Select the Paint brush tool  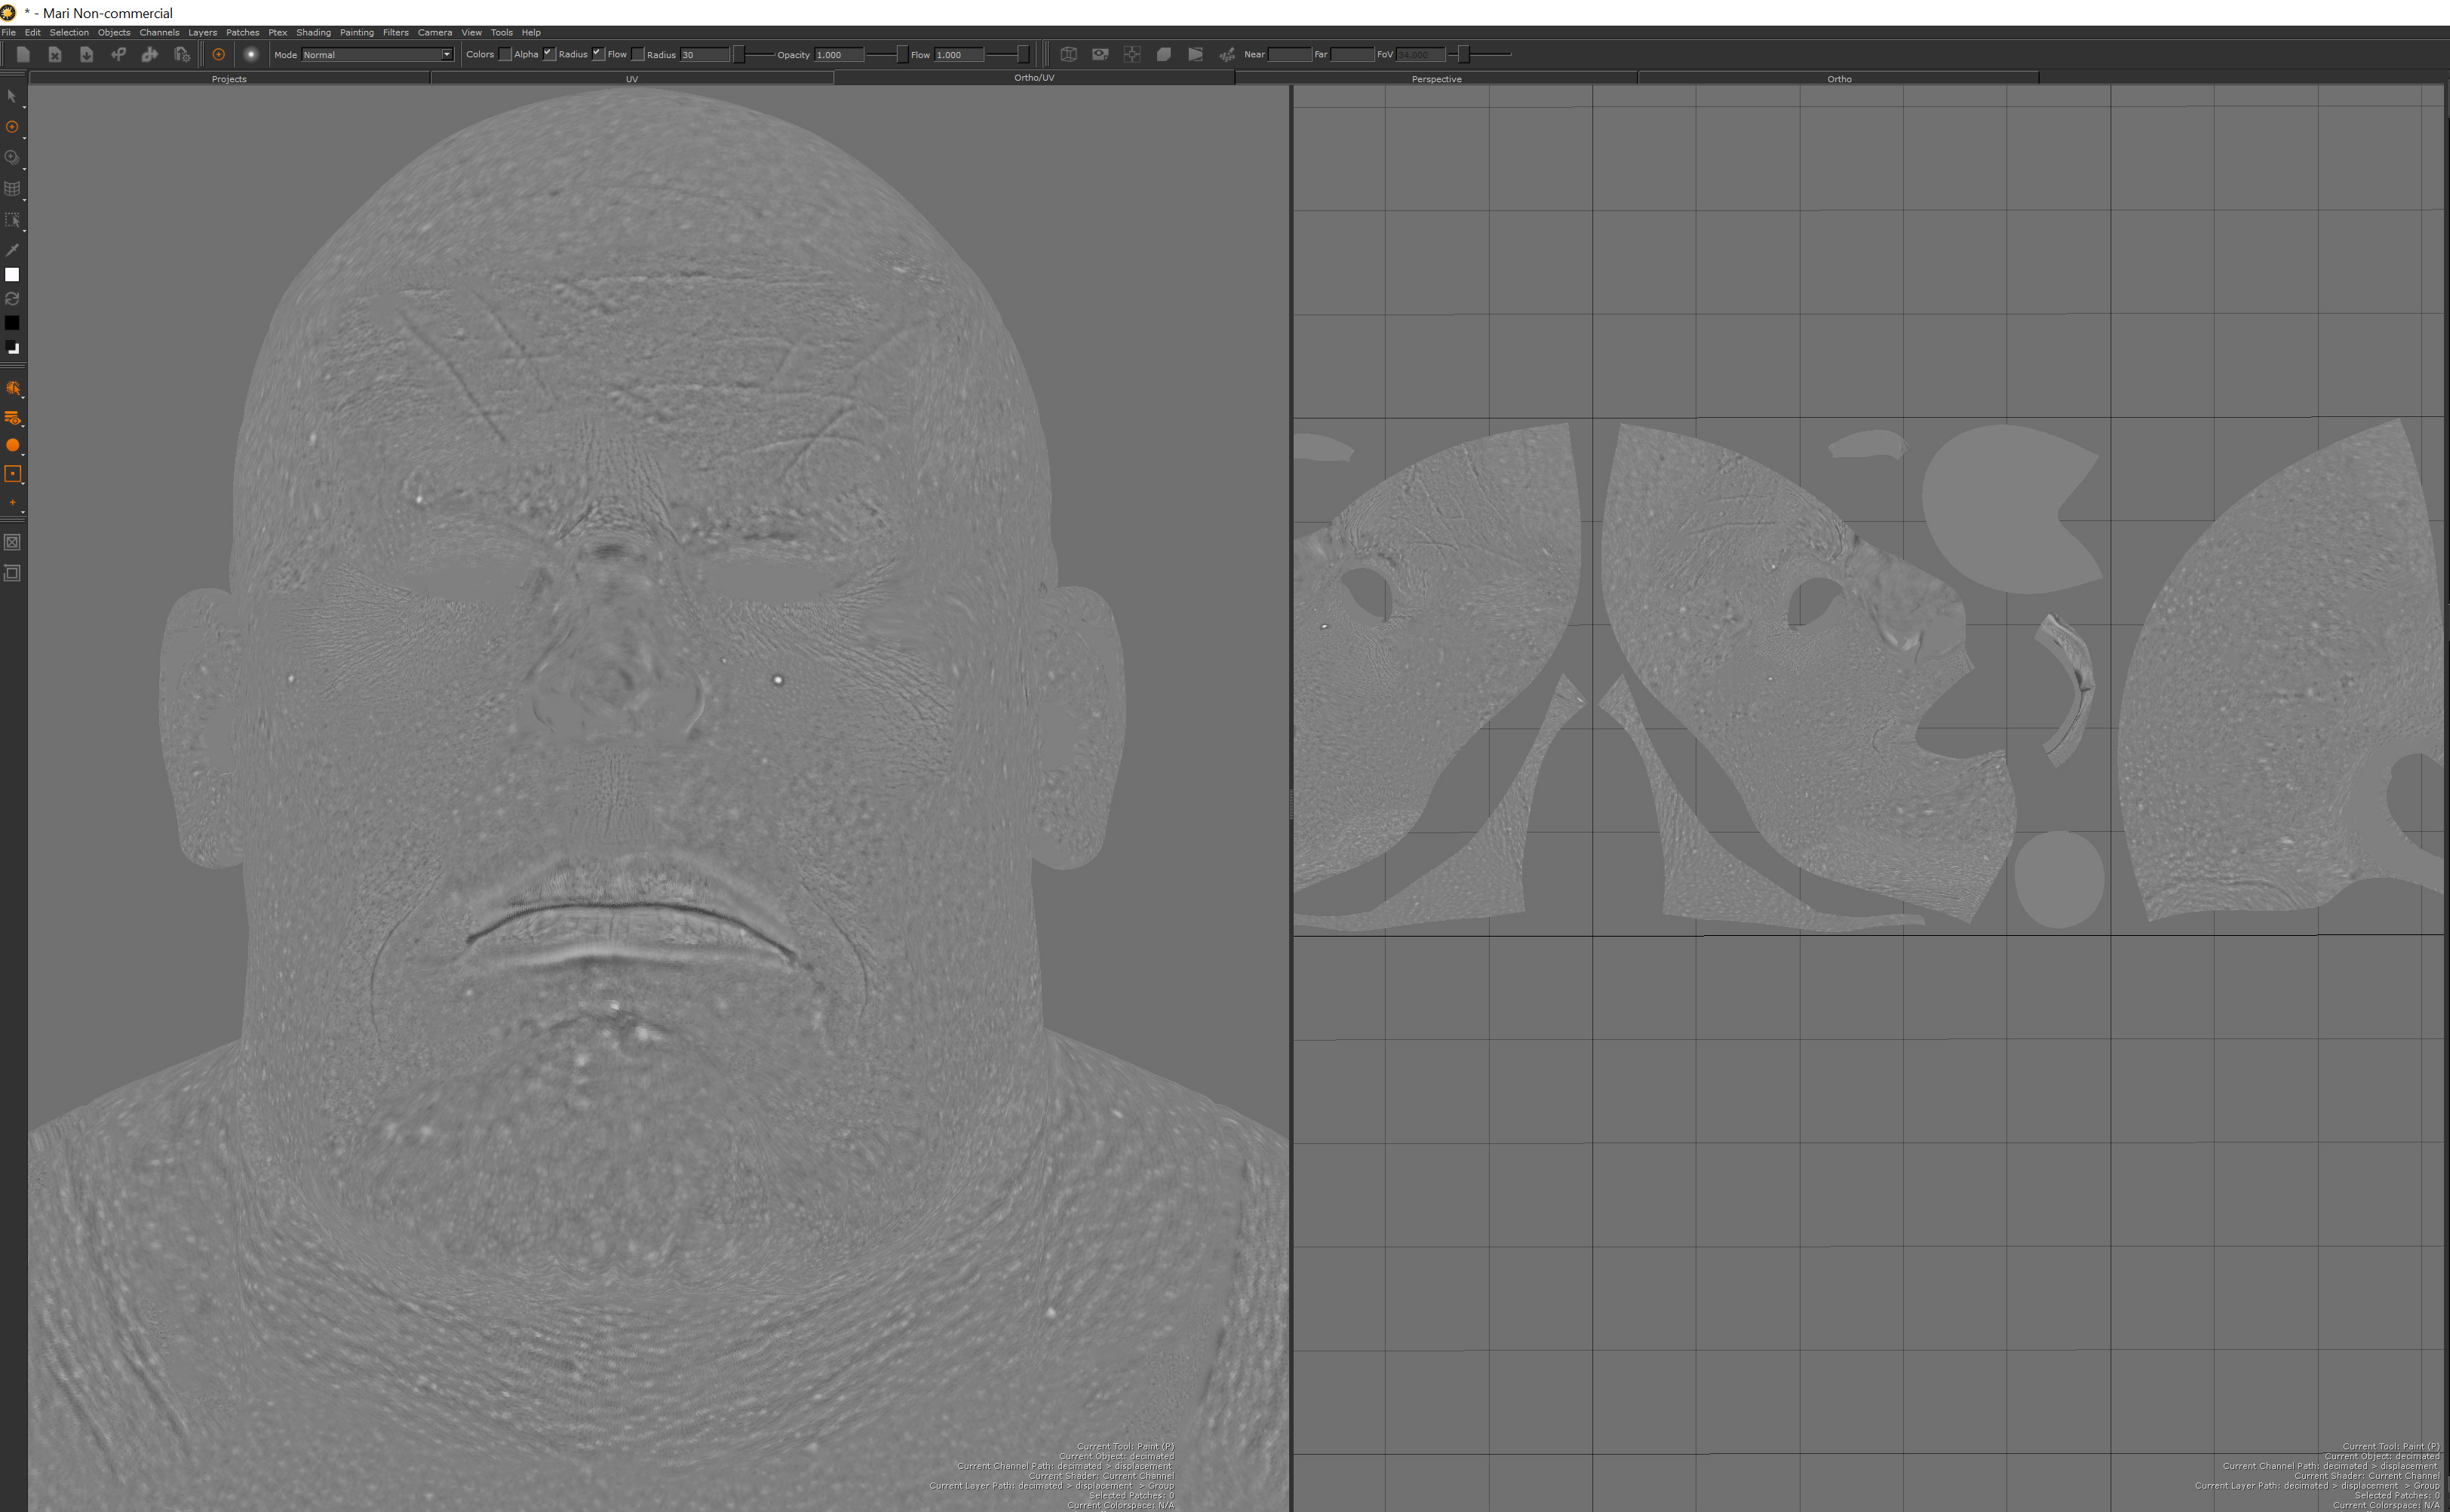click(12, 127)
